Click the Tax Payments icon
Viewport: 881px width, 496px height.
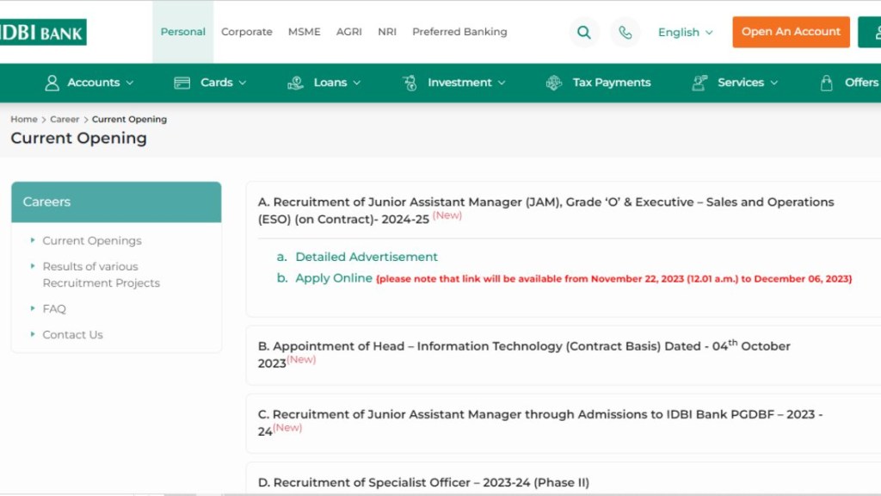click(x=554, y=83)
